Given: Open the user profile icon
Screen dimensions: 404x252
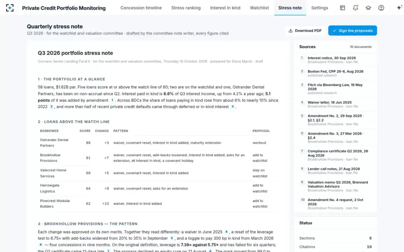Looking at the screenshot, I should pos(381,8).
